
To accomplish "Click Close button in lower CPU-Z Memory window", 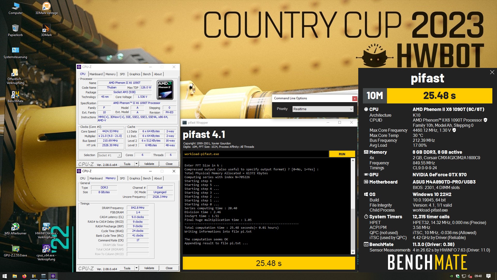I will pos(169,268).
